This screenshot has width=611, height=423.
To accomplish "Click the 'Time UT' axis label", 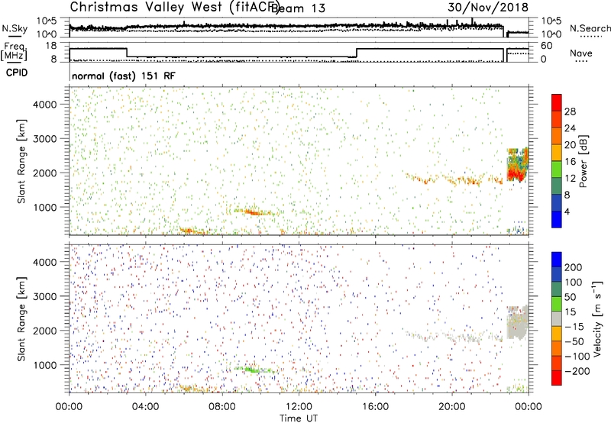I will click(x=299, y=418).
